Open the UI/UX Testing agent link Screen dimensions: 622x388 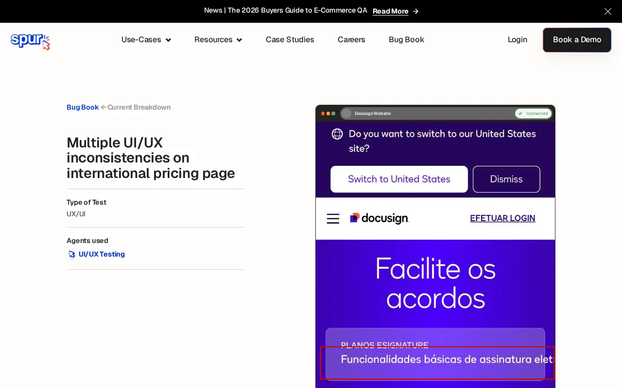pyautogui.click(x=102, y=254)
